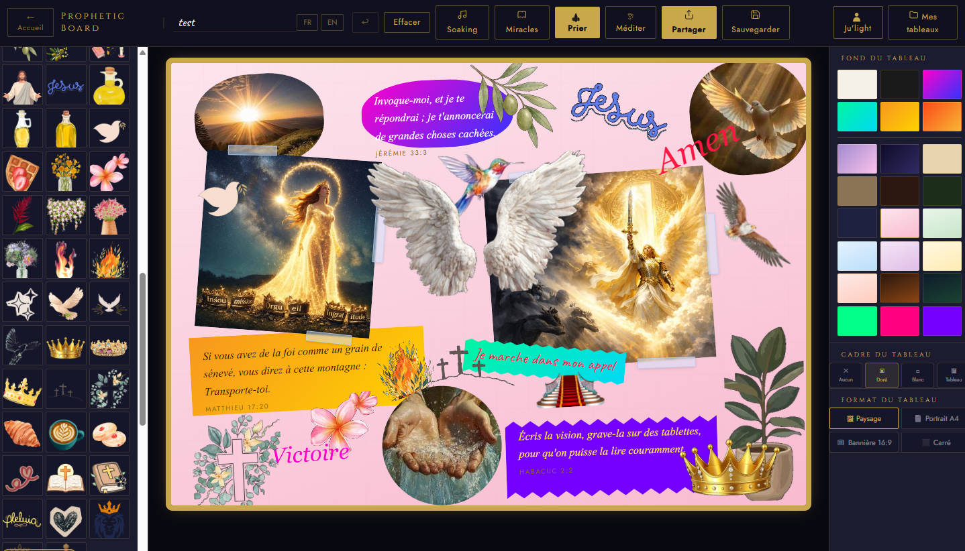
Task: Pick the hot pink background swatch
Action: tap(899, 321)
